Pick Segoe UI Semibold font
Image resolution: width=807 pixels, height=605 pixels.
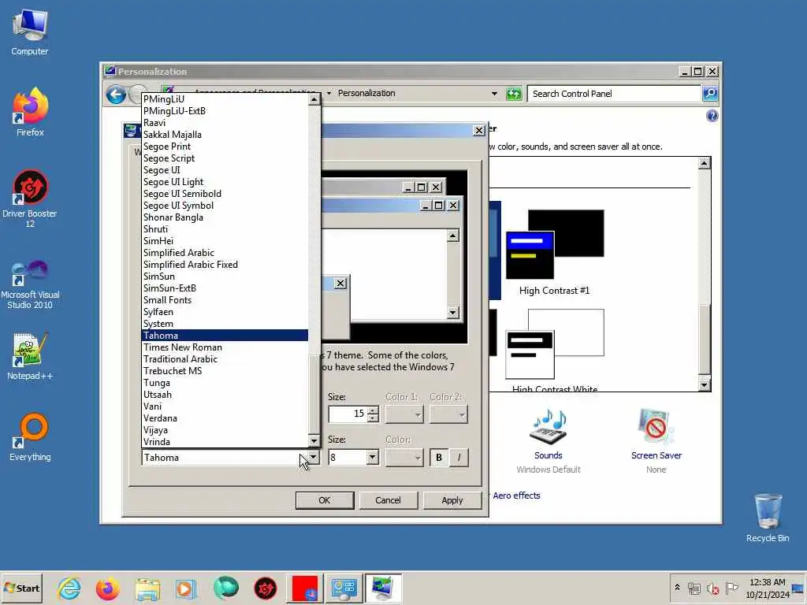[225, 194]
